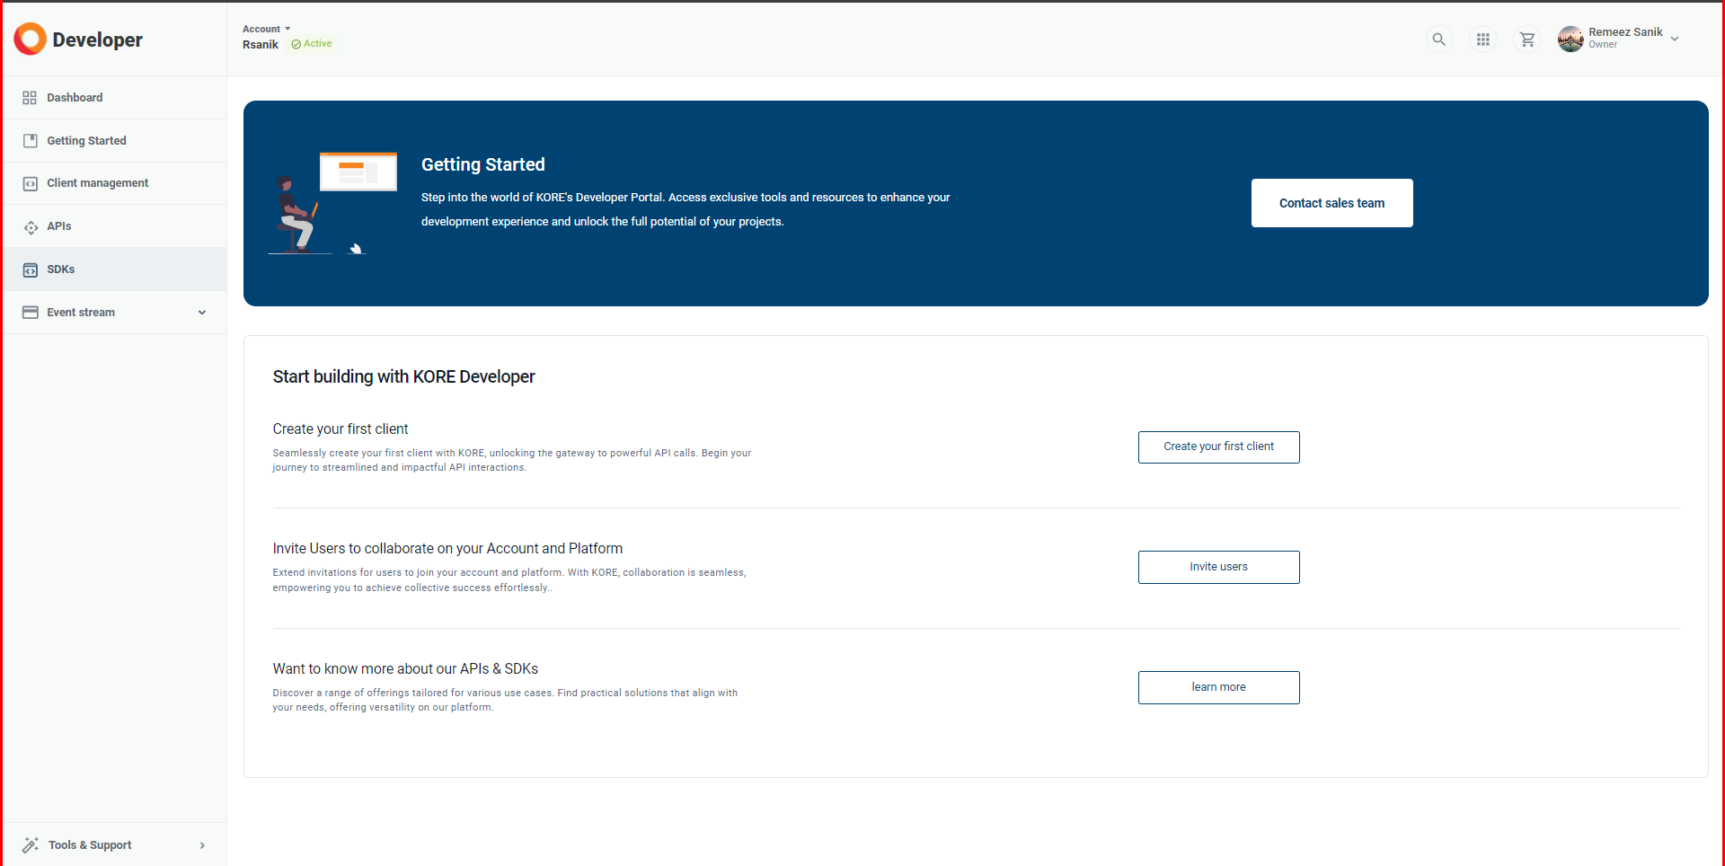Viewport: 1725px width, 866px height.
Task: Click the APIs sidebar icon
Action: point(30,226)
